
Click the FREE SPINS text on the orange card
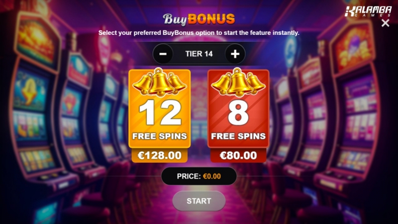pos(160,136)
